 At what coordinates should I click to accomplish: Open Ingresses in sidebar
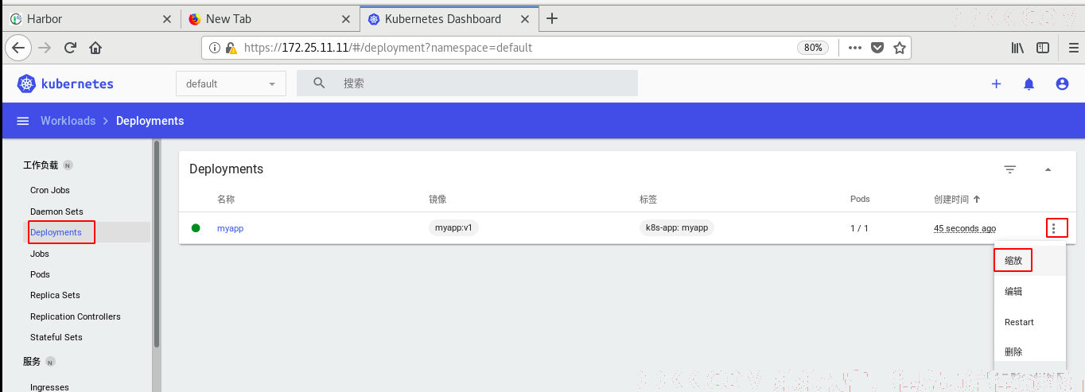(49, 387)
